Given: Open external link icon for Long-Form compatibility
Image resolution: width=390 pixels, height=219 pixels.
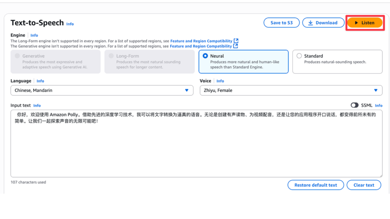Looking at the screenshot, I should (x=236, y=41).
